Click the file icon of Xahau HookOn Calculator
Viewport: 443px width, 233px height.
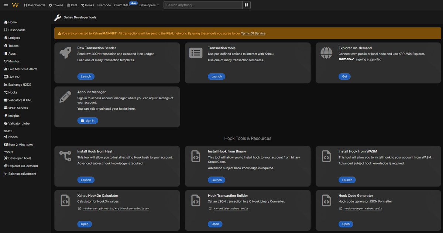tap(65, 201)
